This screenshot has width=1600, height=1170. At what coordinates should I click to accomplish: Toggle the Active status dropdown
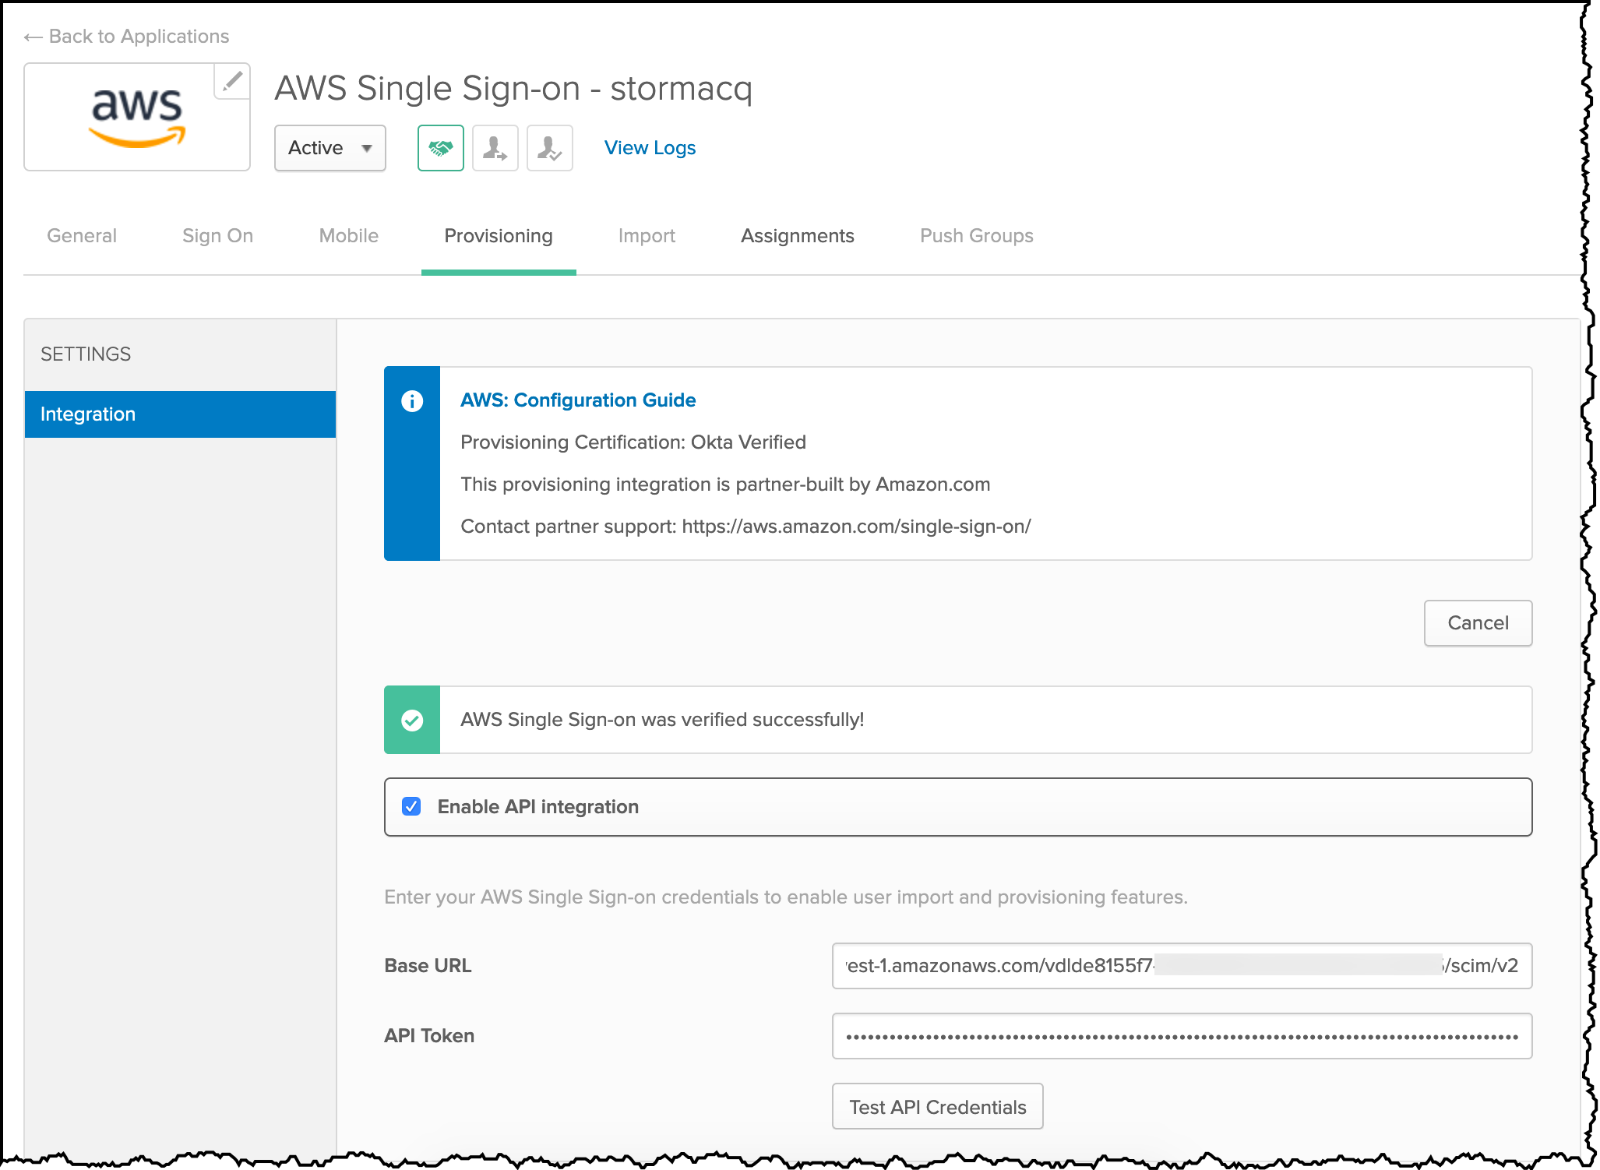[x=326, y=146]
